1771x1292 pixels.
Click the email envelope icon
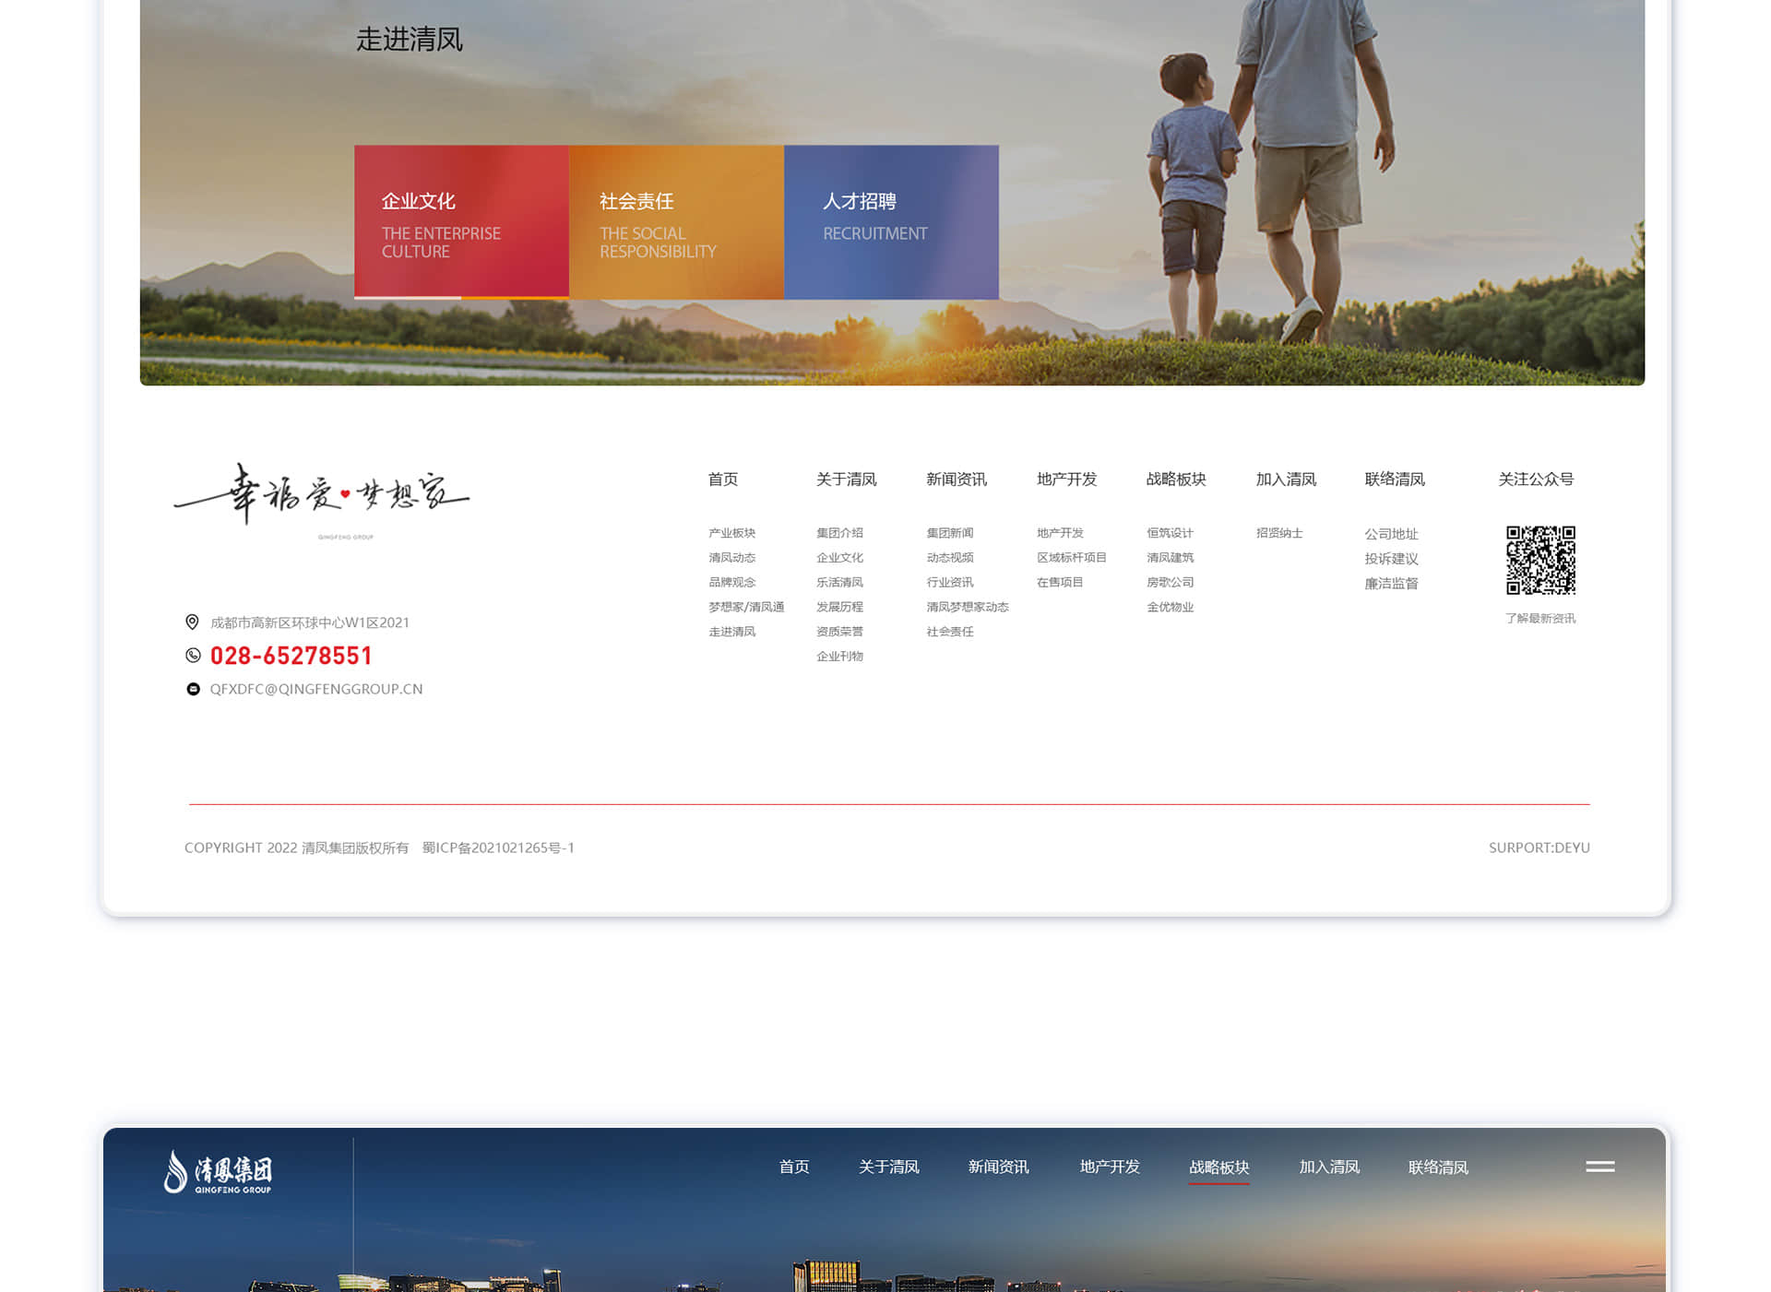[193, 689]
